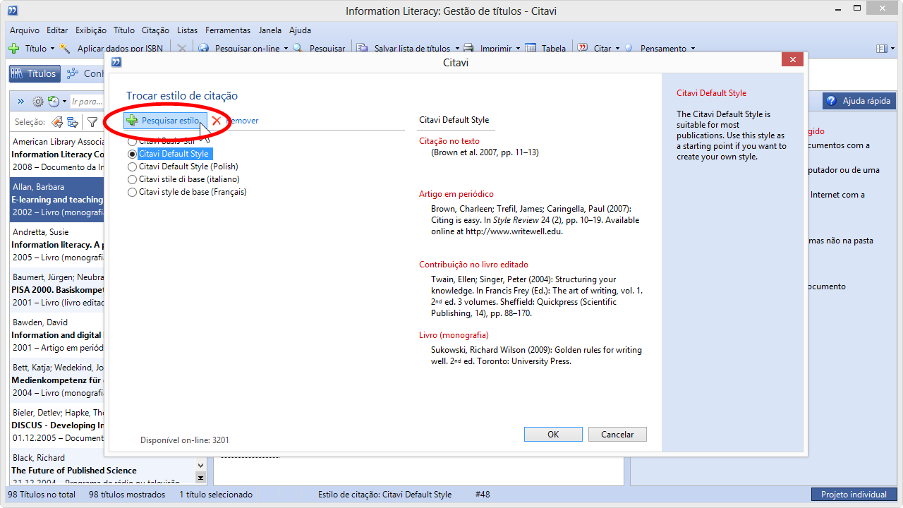Click Cancelar in the citation style dialog

[617, 435]
